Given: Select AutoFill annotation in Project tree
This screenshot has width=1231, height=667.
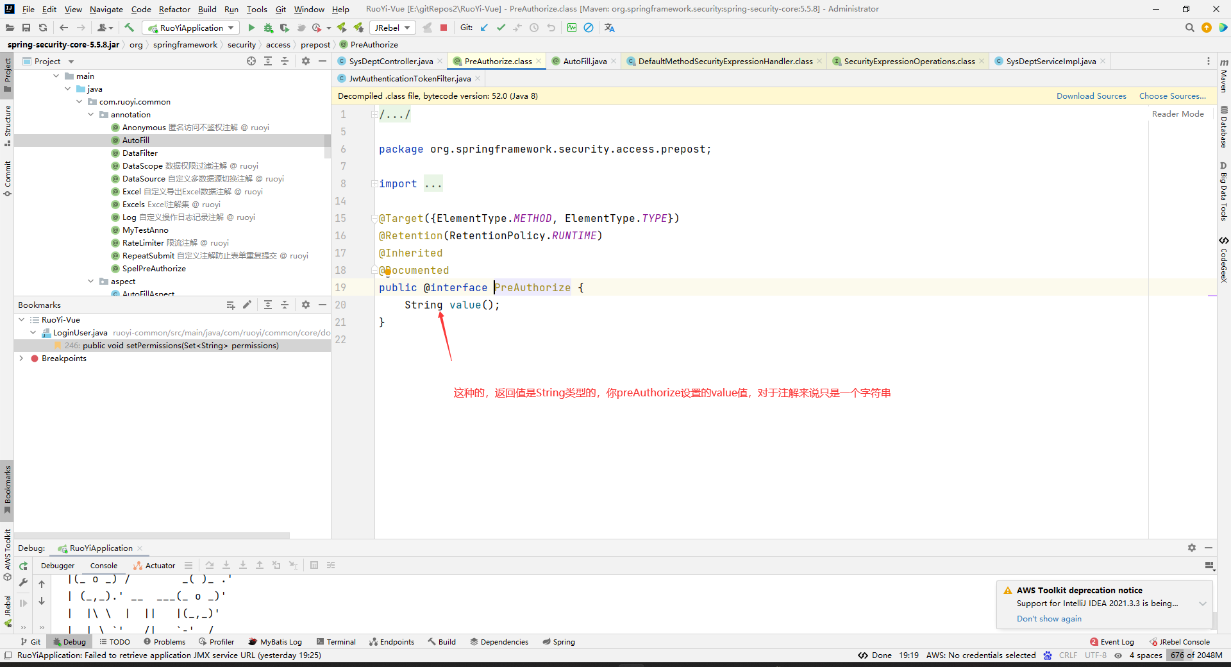Looking at the screenshot, I should (x=135, y=140).
